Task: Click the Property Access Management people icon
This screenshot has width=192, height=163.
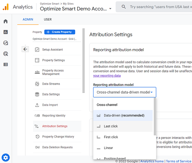Action: click(37, 72)
